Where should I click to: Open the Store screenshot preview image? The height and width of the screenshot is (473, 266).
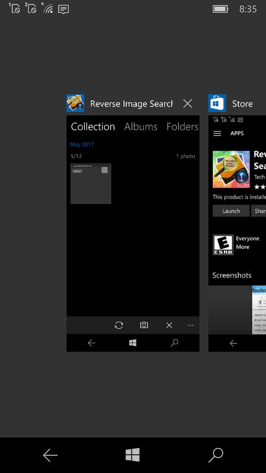pyautogui.click(x=259, y=310)
